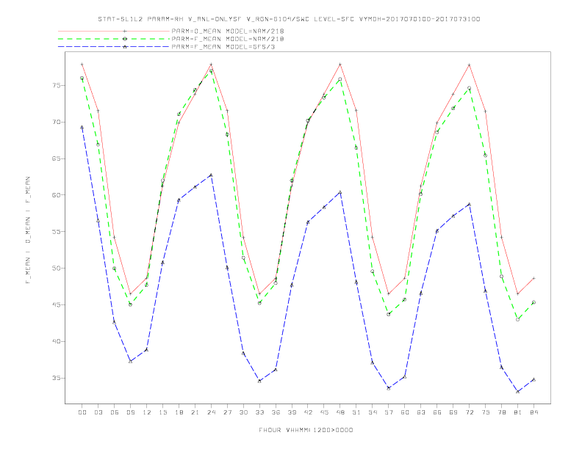This screenshot has width=582, height=449.
Task: Select legend text PARM=F_MEAN MODEL=GFS/3
Action: [223, 47]
